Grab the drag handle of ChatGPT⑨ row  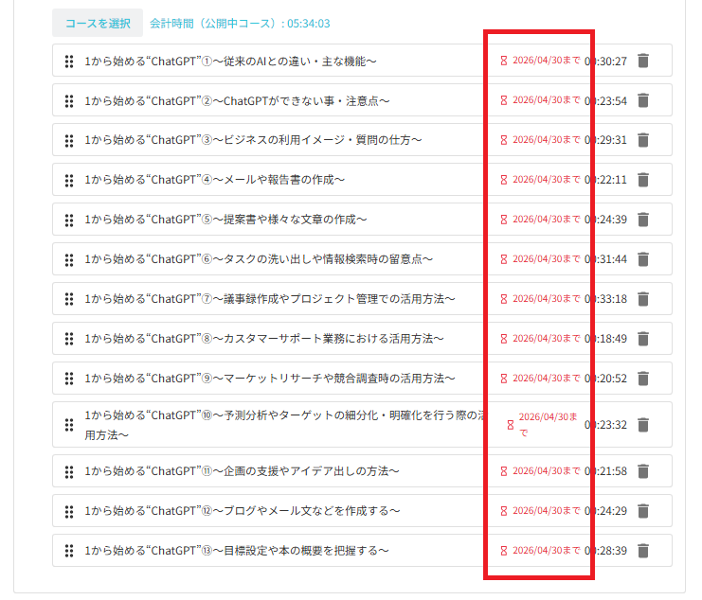pos(69,379)
